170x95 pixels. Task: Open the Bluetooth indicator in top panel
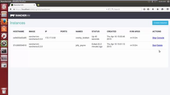click(x=152, y=2)
